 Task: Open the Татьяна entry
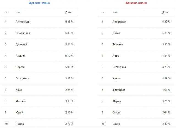tap(118, 44)
